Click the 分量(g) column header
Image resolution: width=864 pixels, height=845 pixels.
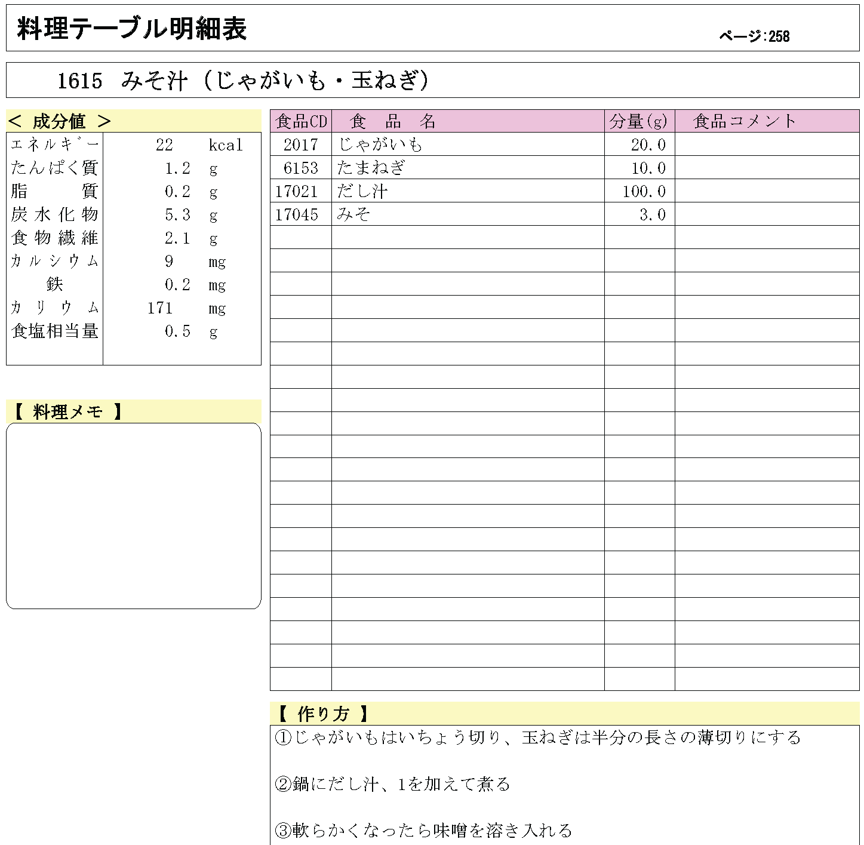point(638,121)
